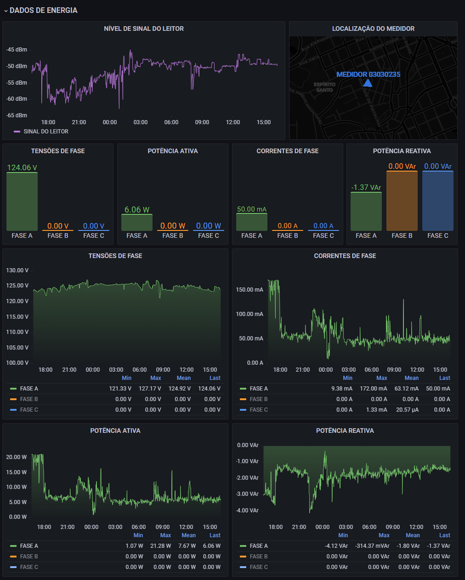Click the green FASE A marker in Tensões de Fase legend

tap(14, 388)
